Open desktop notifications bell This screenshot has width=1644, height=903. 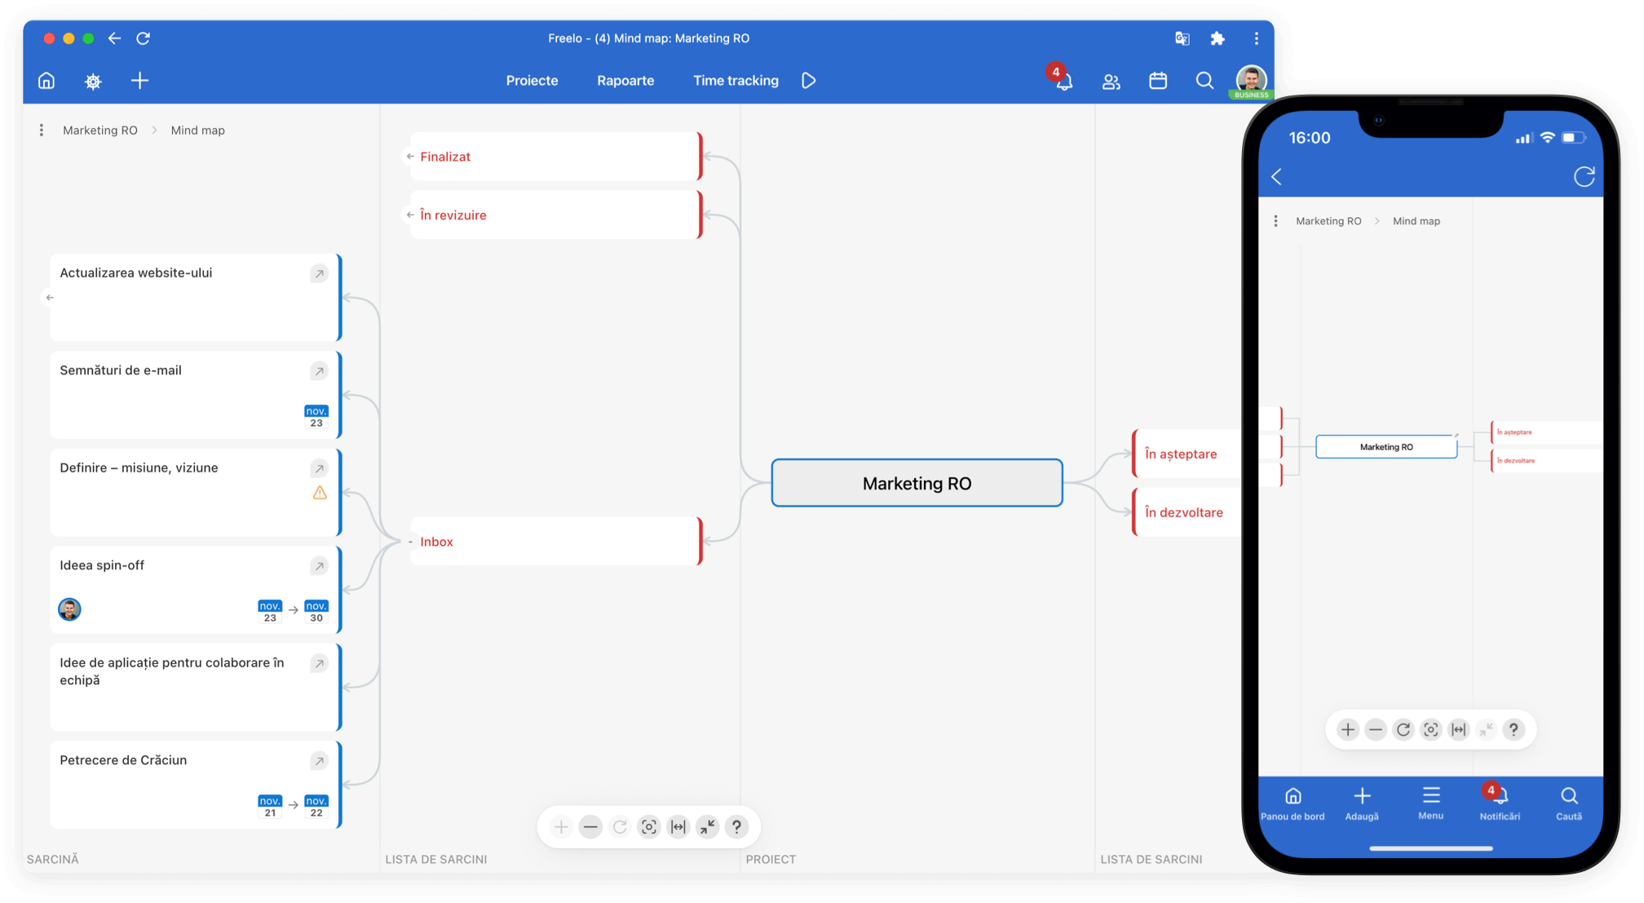tap(1063, 81)
